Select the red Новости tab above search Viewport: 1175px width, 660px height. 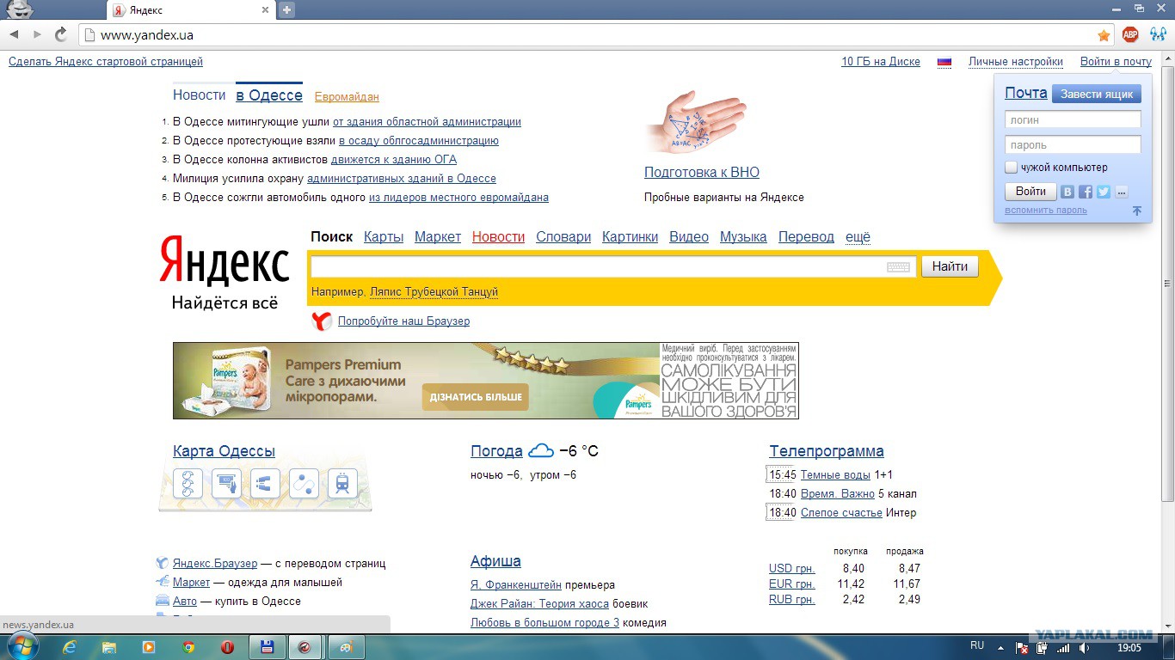[x=498, y=237]
